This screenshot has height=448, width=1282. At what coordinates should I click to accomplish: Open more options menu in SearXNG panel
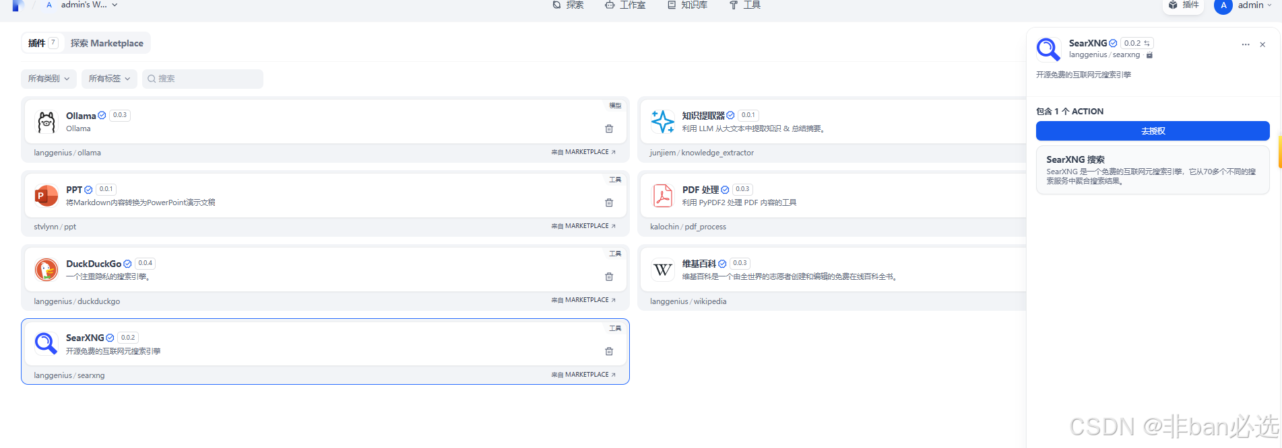[1246, 44]
